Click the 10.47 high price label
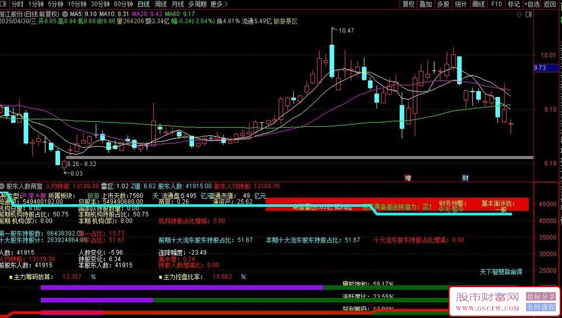Image resolution: width=562 pixels, height=318 pixels. pyautogui.click(x=346, y=31)
